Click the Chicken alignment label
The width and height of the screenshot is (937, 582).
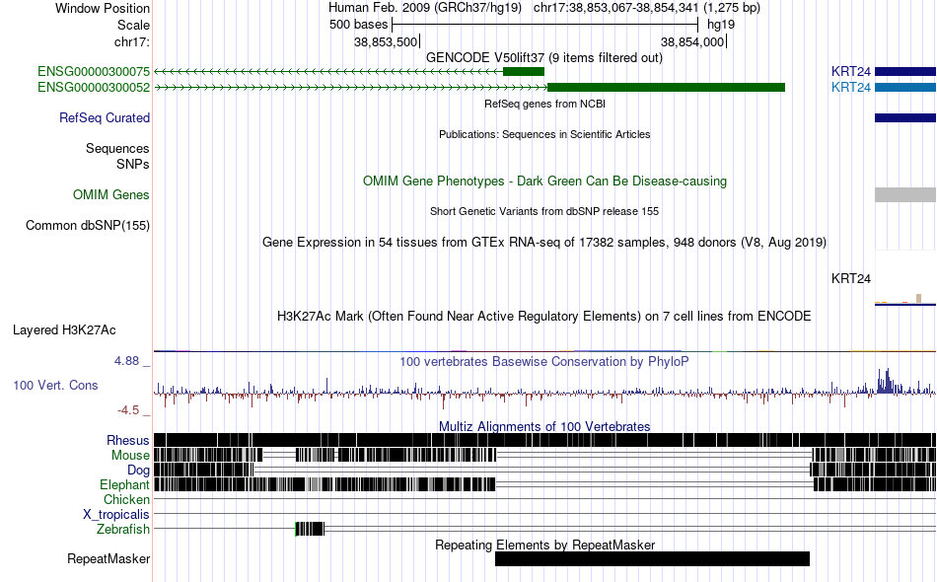click(x=126, y=499)
